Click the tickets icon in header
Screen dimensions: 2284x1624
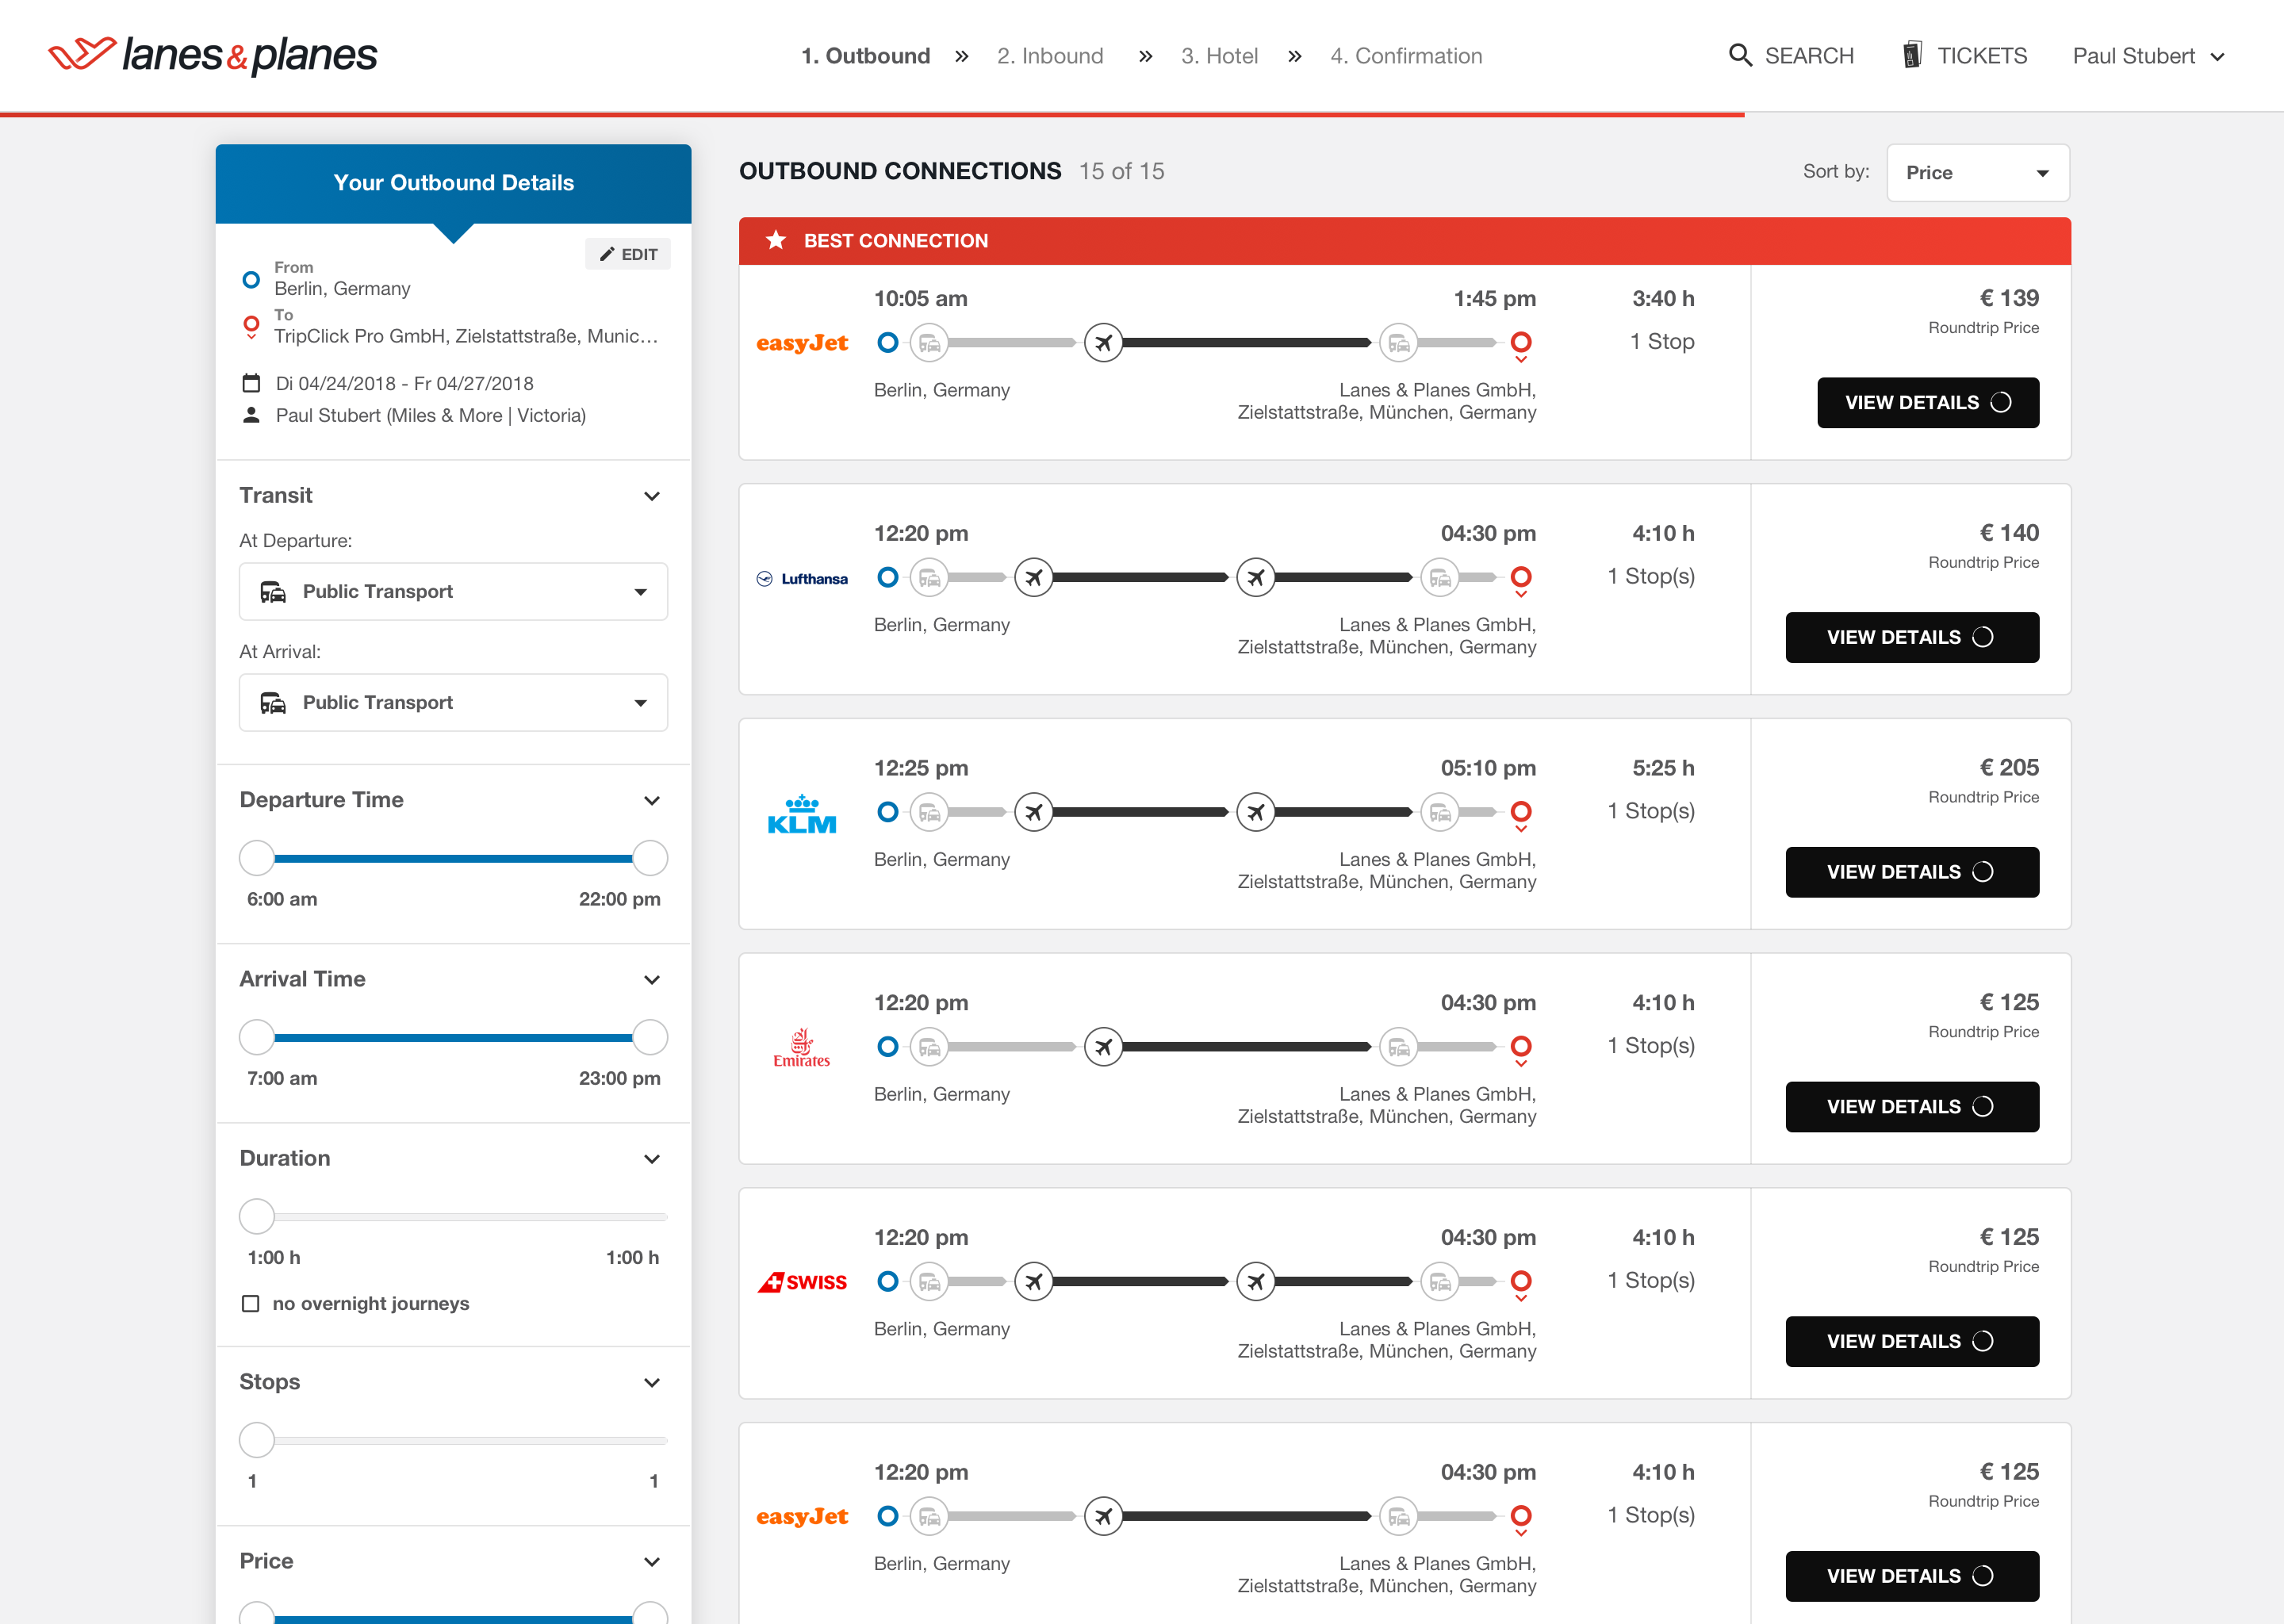1911,55
